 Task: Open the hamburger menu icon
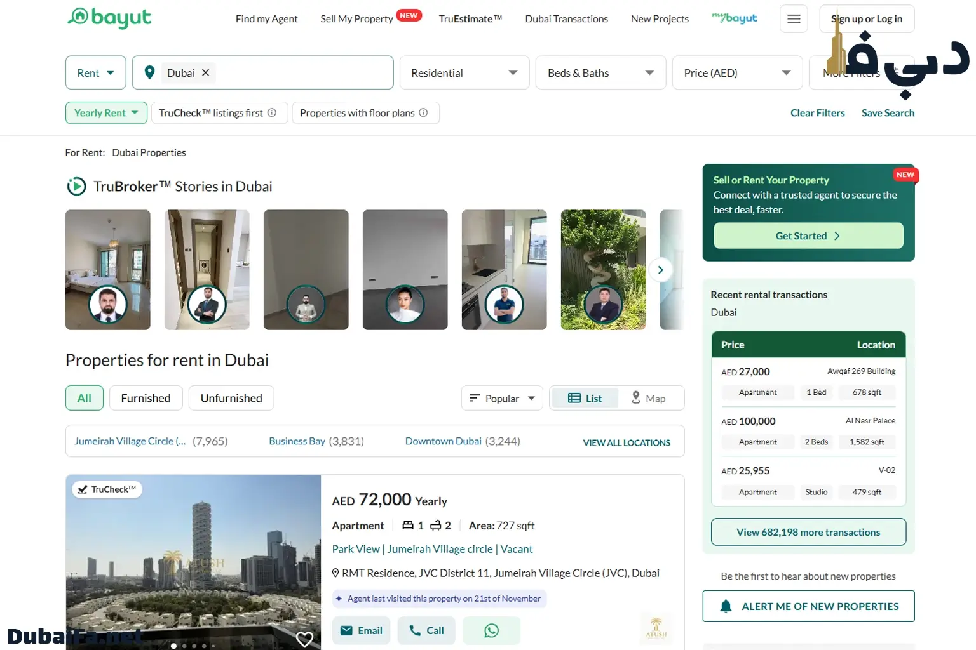click(794, 19)
